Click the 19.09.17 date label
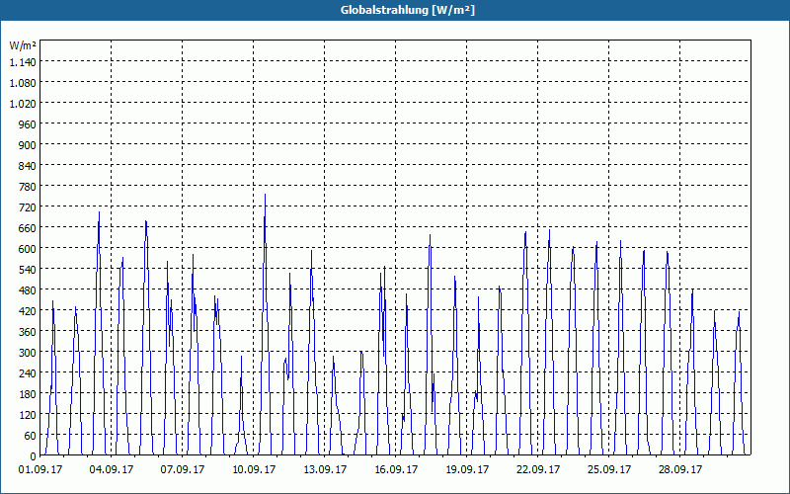This screenshot has width=790, height=494. 467,470
